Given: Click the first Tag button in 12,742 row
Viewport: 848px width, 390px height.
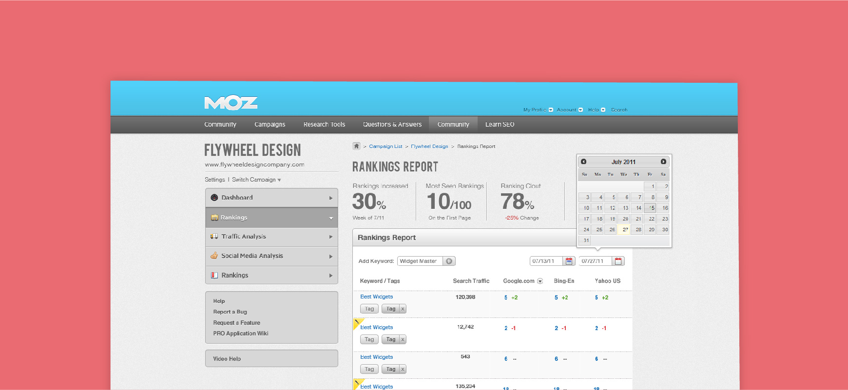Looking at the screenshot, I should tap(369, 339).
